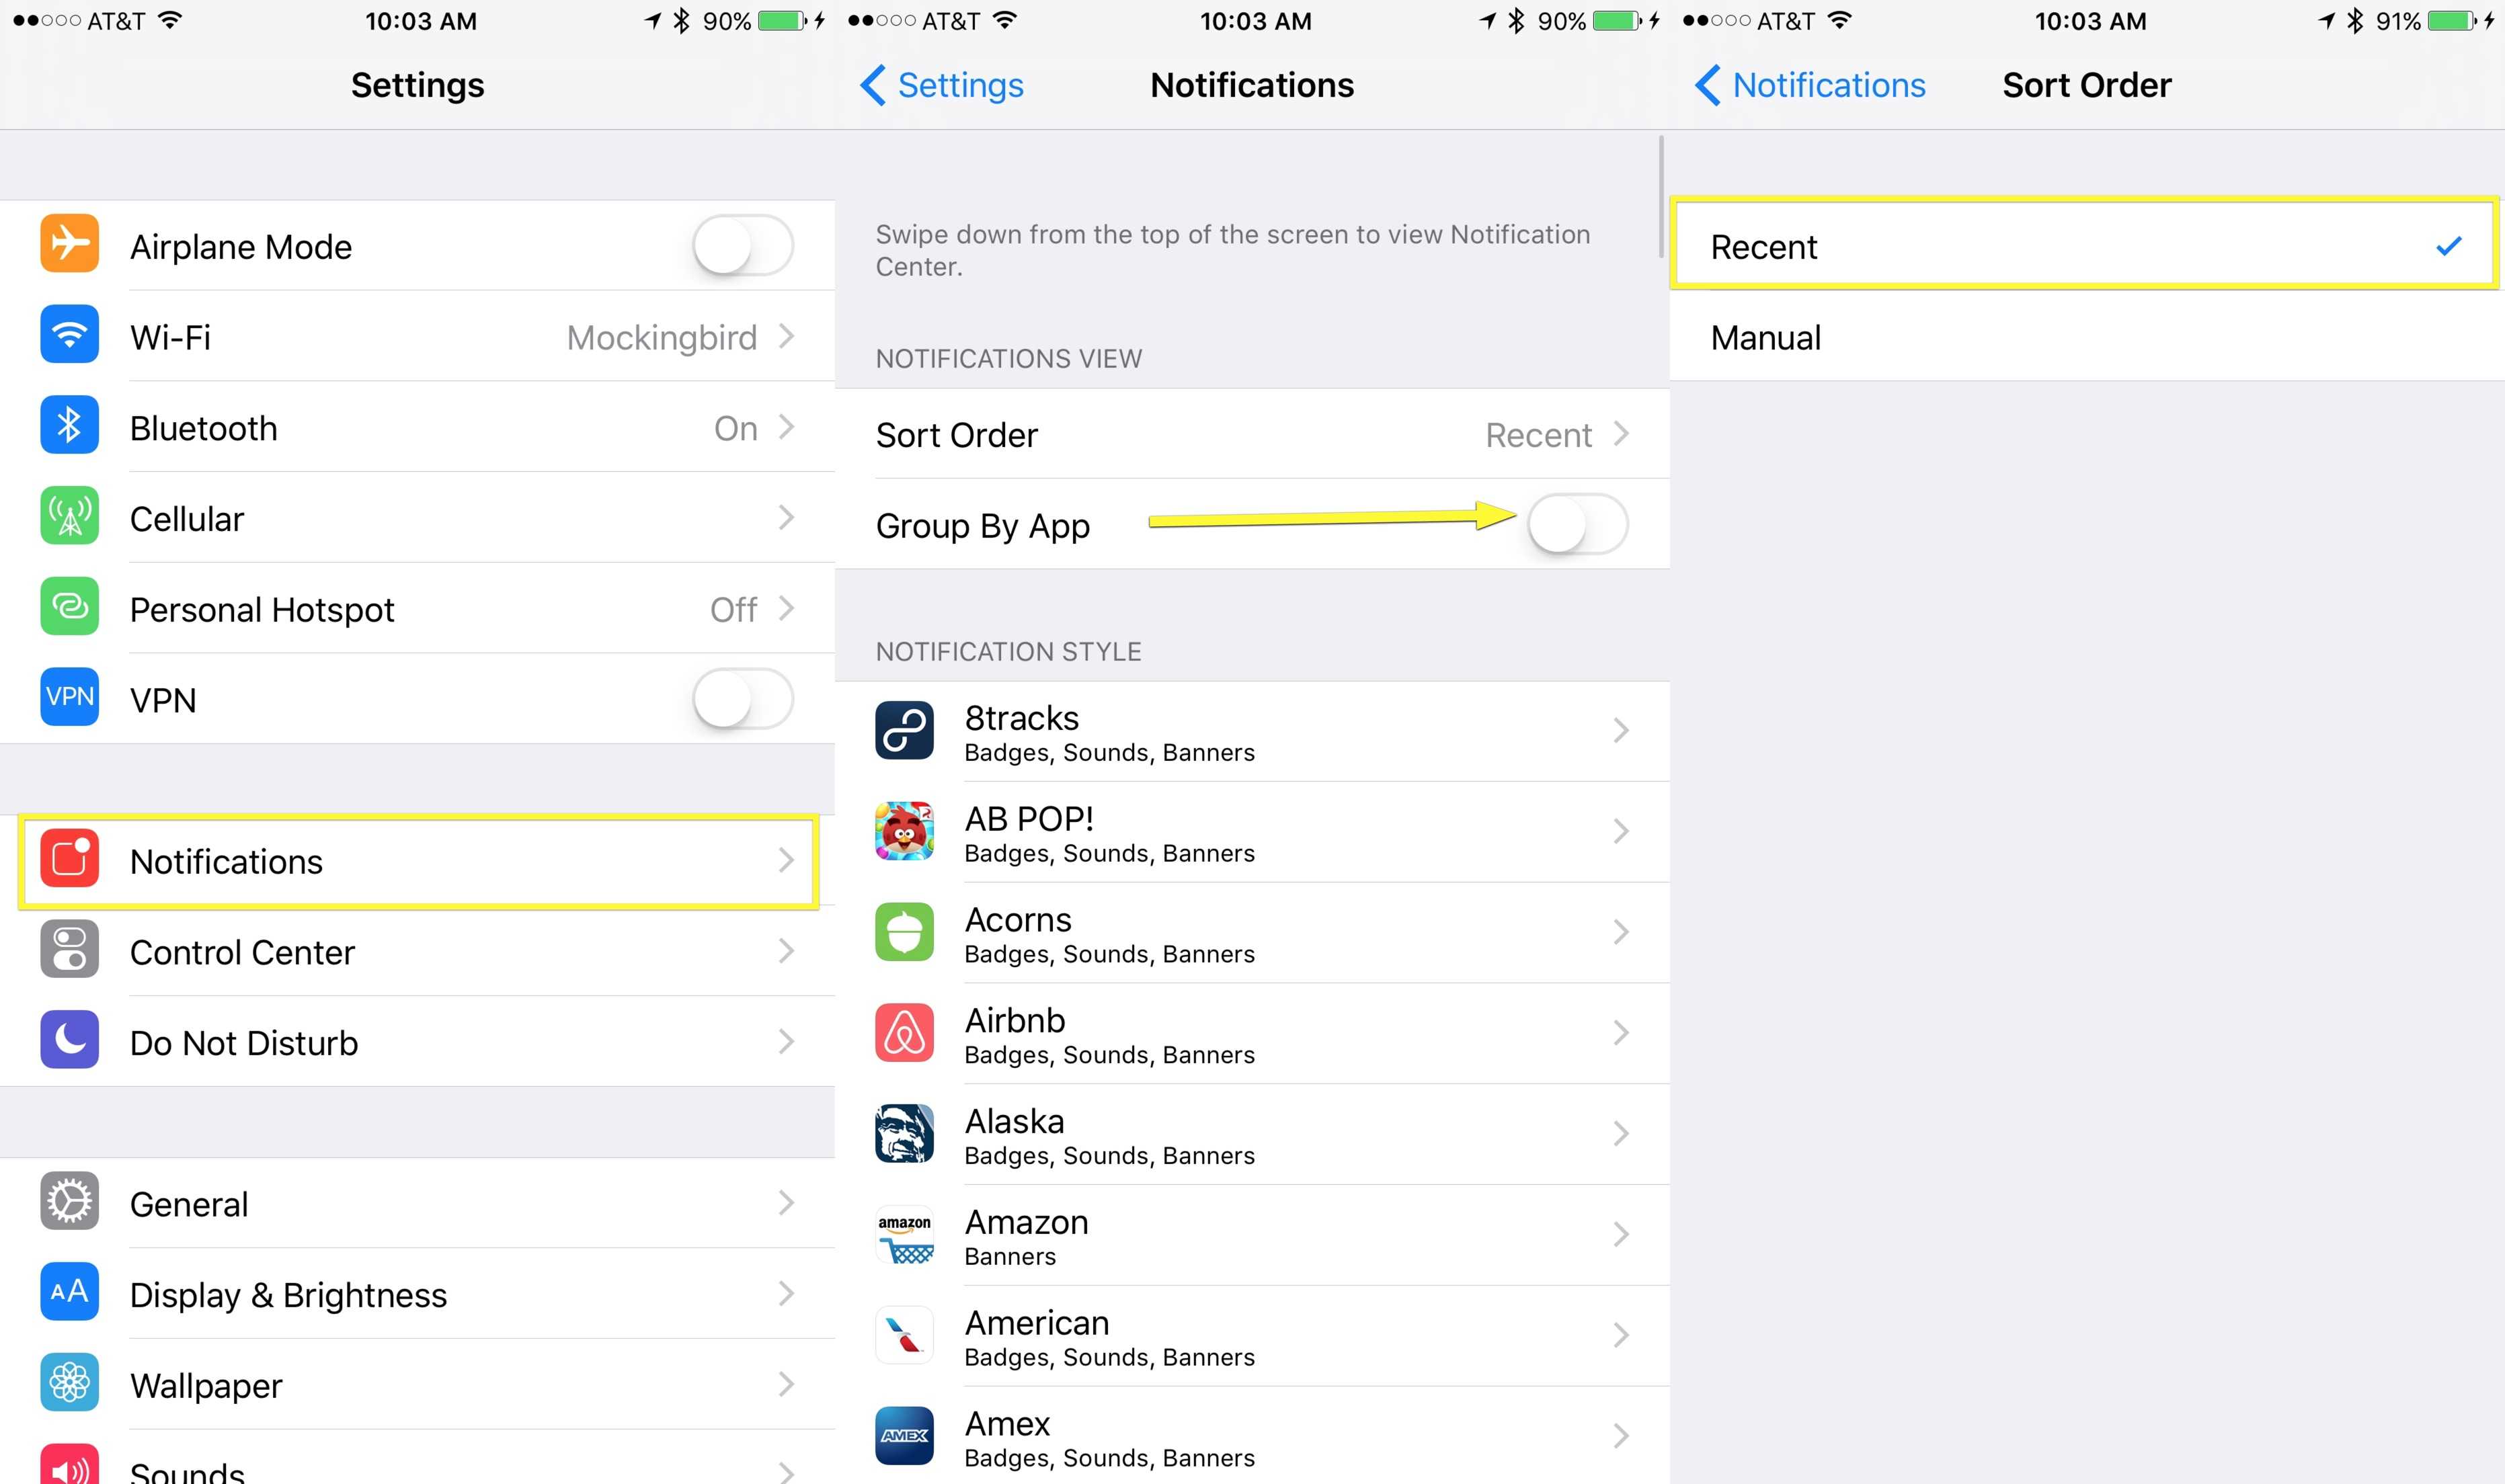Tap the 8tracks app icon
The width and height of the screenshot is (2505, 1484).
coord(904,731)
